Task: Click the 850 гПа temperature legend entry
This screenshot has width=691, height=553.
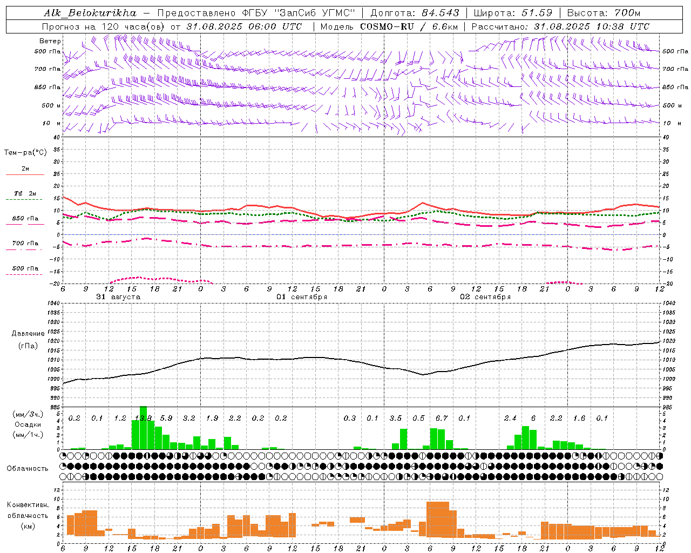Action: (25, 219)
